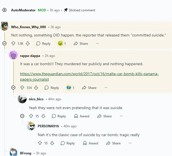Upvote rappa-dappa's car bomb comment
Screen dimensions: 172x156
click(x=22, y=88)
